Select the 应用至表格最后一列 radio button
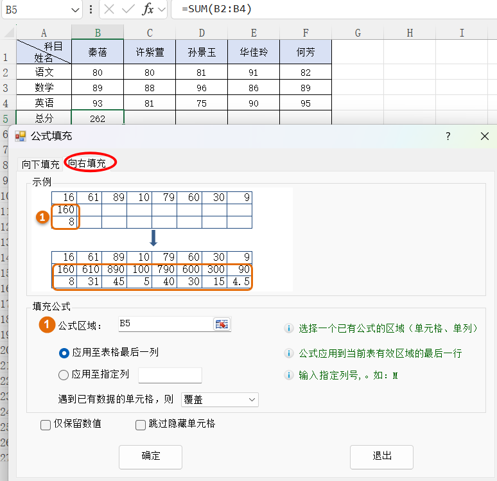This screenshot has width=497, height=481. point(64,353)
